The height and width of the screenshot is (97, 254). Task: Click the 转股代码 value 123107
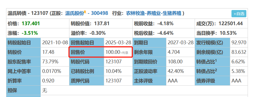pos(114,62)
